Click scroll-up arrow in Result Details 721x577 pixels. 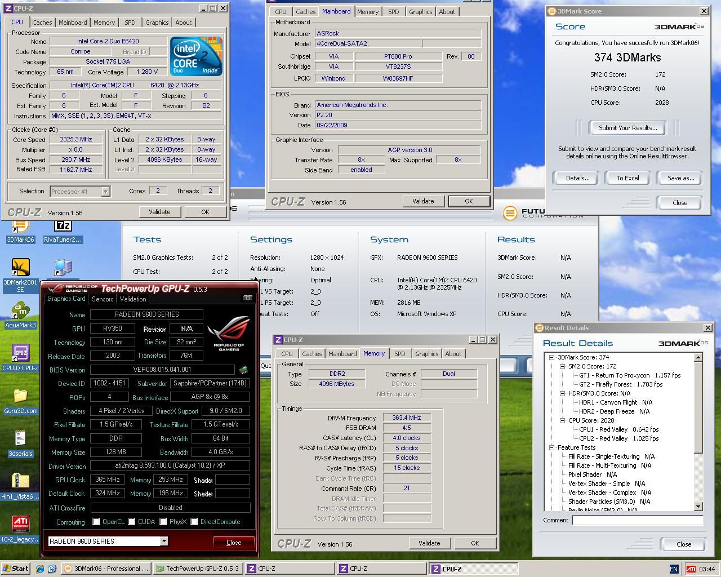(698, 358)
